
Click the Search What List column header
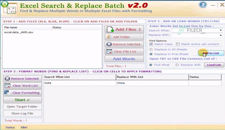pos(80,77)
